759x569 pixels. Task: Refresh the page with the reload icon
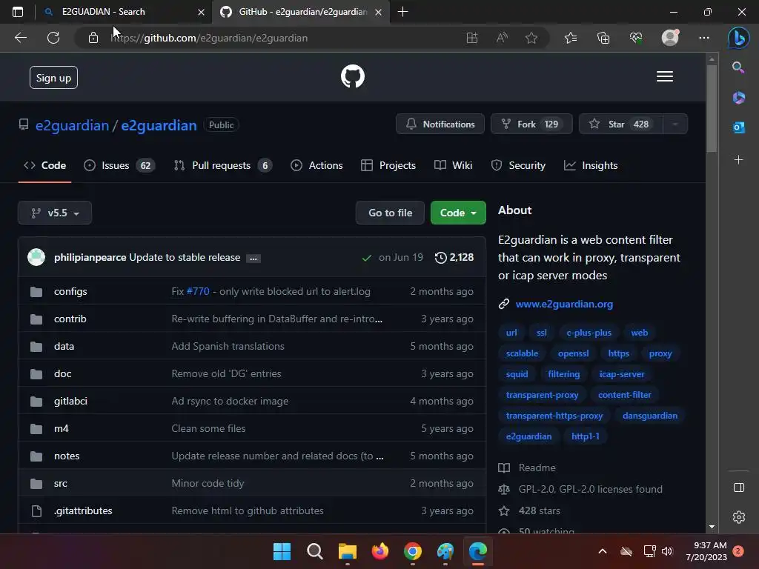pyautogui.click(x=53, y=38)
